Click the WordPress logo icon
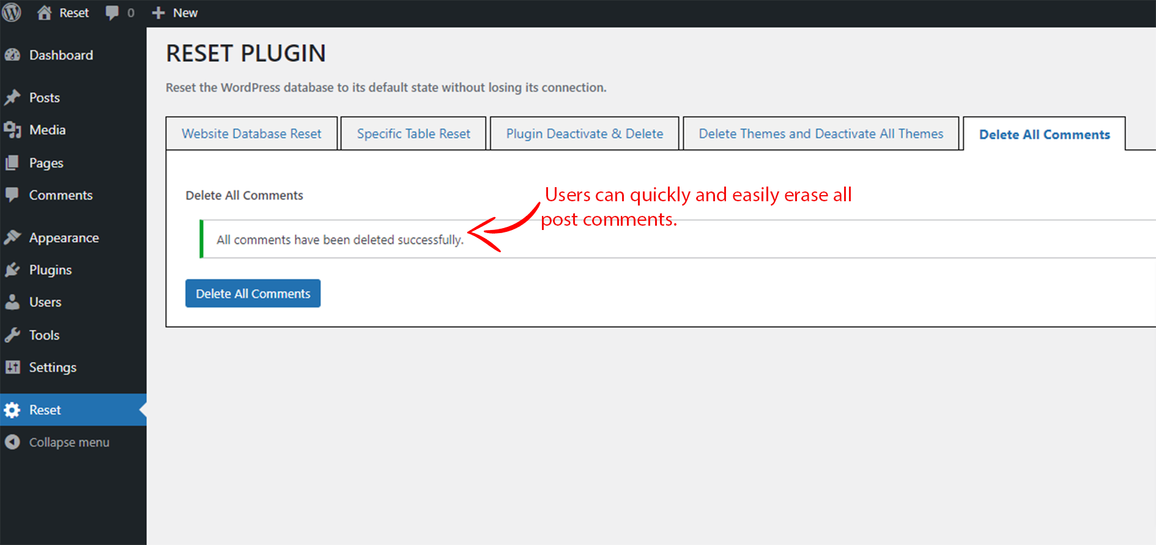1156x545 pixels. 11,12
